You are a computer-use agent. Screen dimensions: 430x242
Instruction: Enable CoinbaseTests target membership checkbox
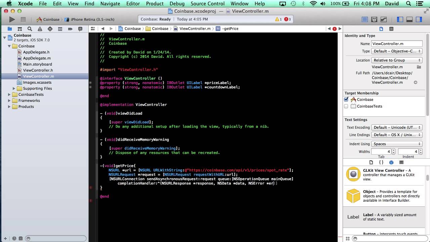coord(346,106)
